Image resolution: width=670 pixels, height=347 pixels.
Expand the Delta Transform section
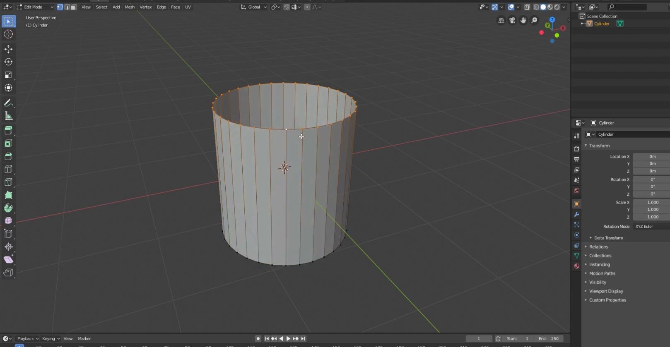coord(608,238)
